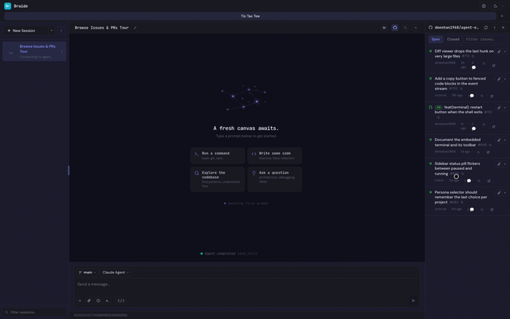This screenshot has width=510, height=319.
Task: Attach Add a copy button issue paperclip
Action: coord(499,79)
